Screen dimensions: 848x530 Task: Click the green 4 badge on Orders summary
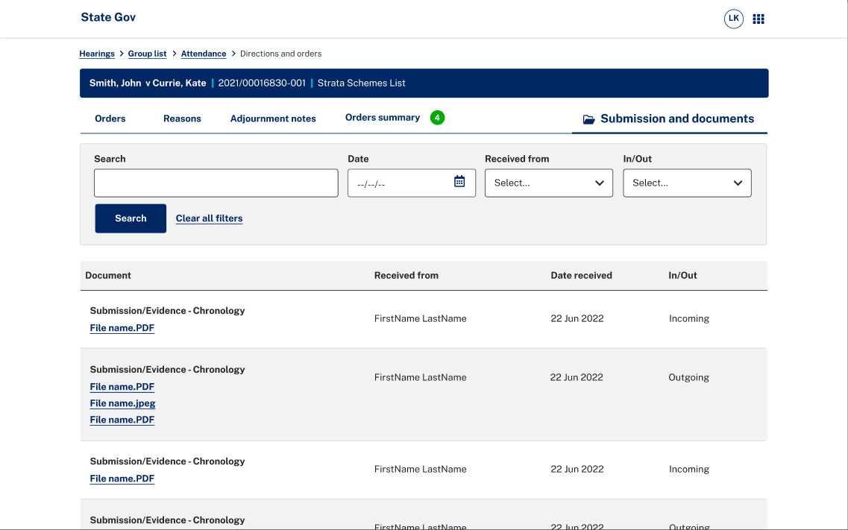coord(437,118)
